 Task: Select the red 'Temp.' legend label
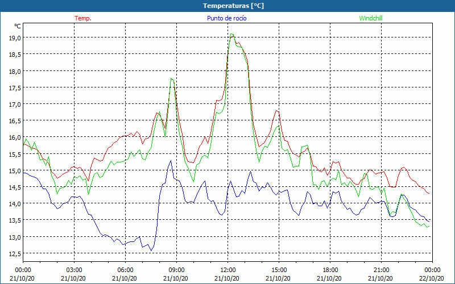click(83, 18)
